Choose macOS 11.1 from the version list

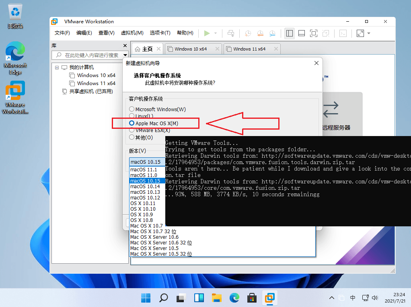coord(147,170)
